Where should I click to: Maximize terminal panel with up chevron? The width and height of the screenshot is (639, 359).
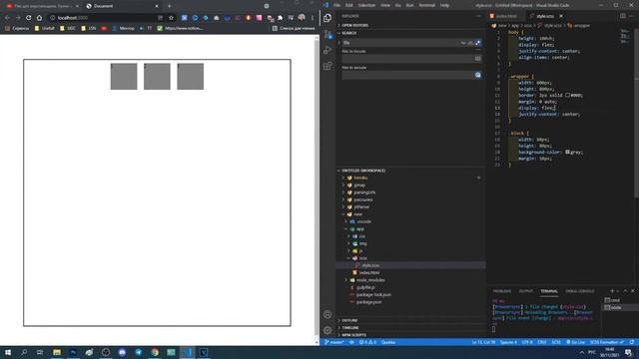pos(625,291)
